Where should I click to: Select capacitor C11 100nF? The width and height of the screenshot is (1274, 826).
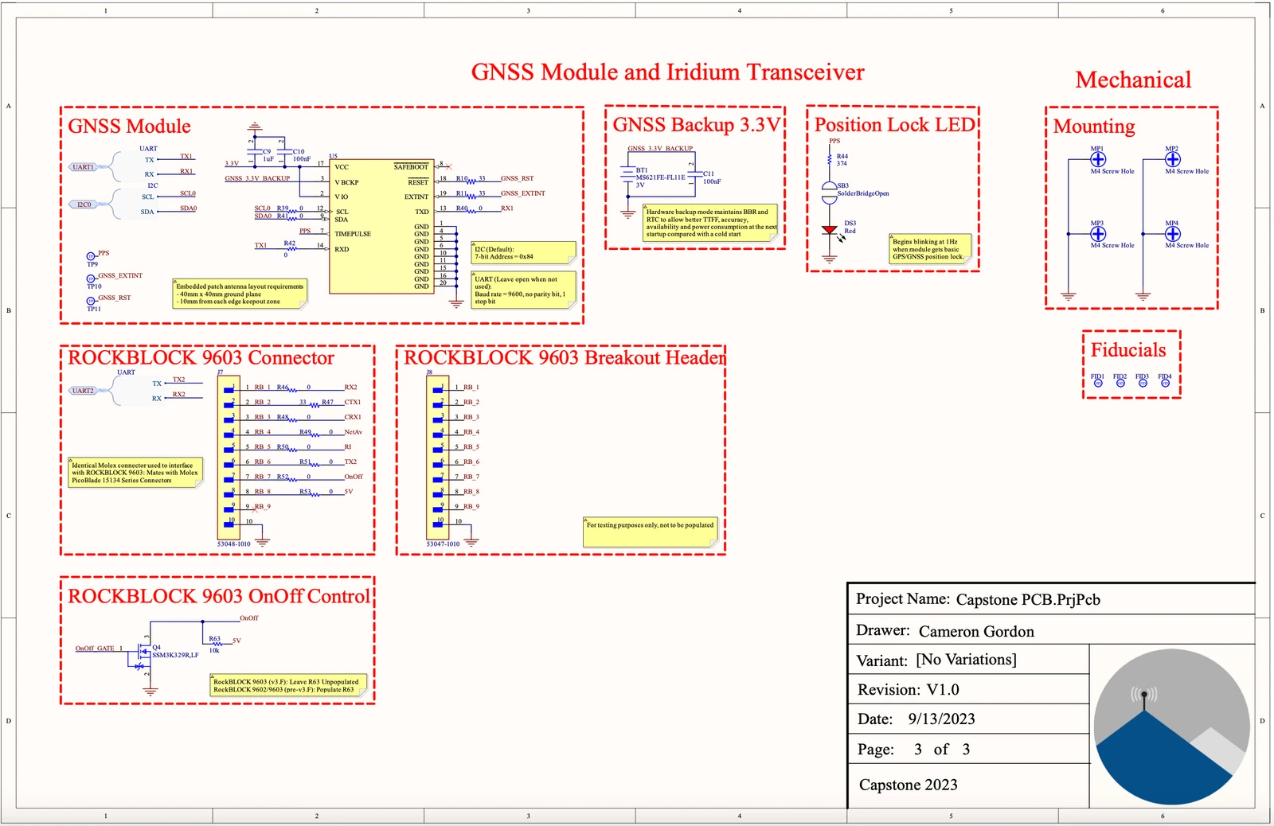(x=695, y=174)
